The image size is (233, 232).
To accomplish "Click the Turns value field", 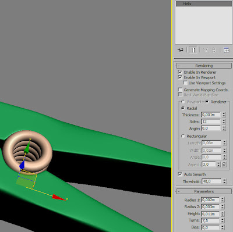I will [210, 220].
